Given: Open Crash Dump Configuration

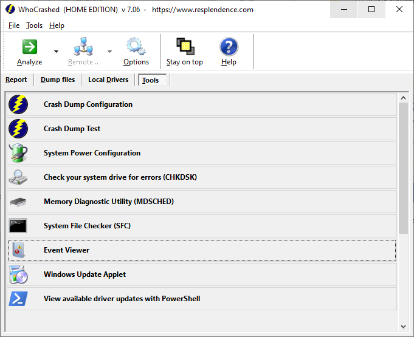Looking at the screenshot, I should 202,104.
